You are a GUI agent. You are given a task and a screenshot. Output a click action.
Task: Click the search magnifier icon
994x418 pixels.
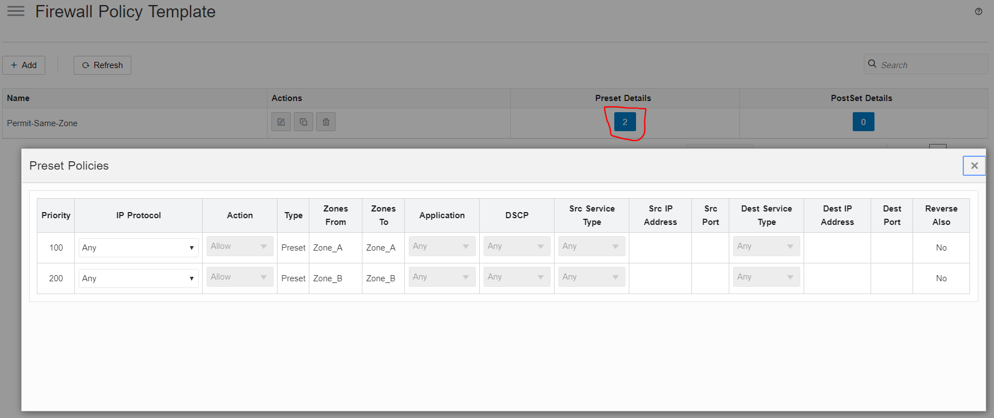coord(872,64)
